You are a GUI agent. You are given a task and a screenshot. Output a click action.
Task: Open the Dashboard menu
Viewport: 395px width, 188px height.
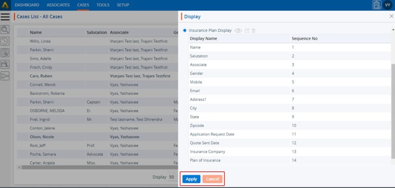tap(27, 5)
